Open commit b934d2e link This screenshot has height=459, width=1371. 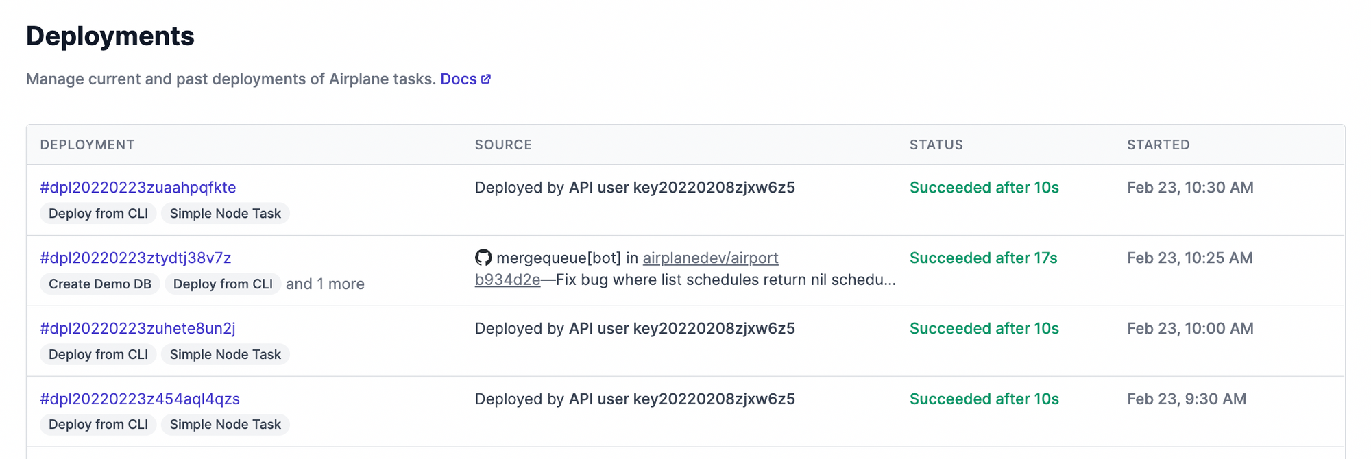tap(507, 280)
